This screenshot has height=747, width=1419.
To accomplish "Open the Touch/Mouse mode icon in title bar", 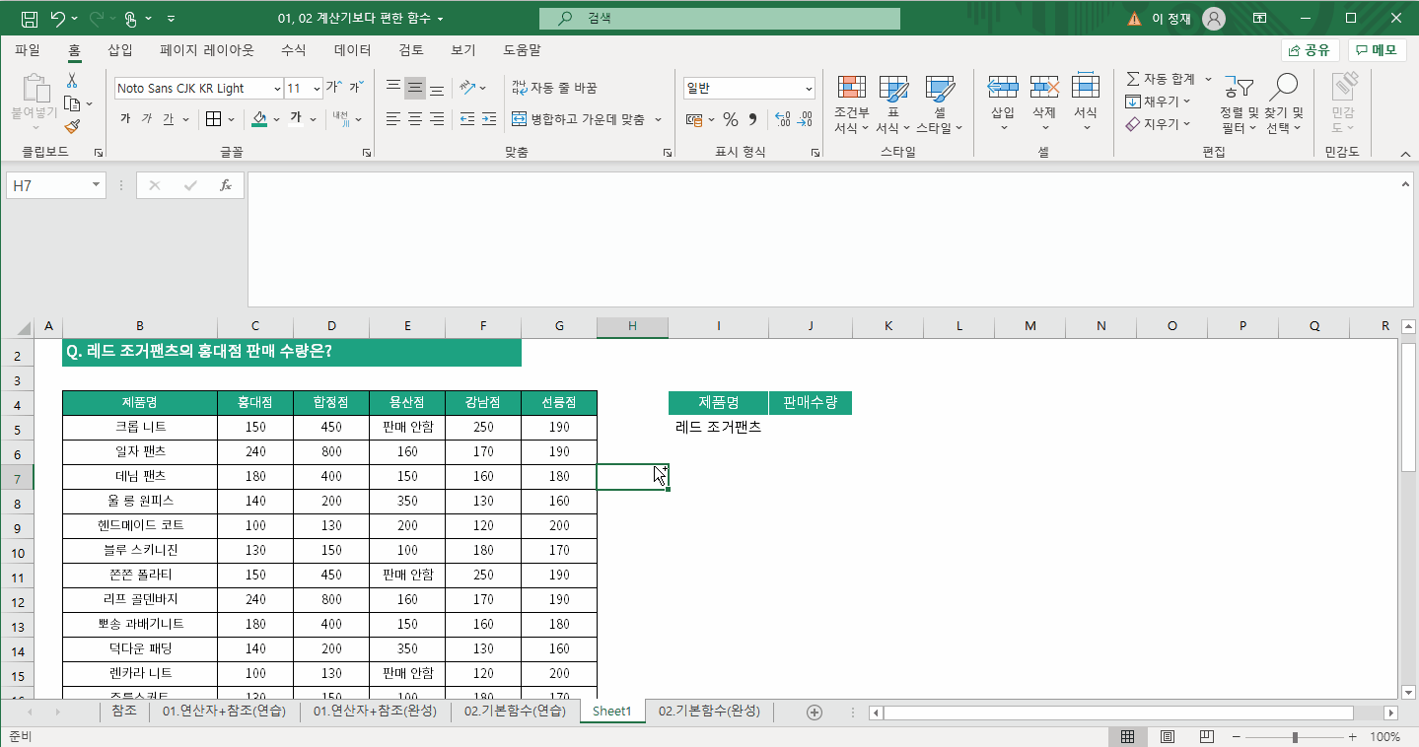I will (x=129, y=18).
